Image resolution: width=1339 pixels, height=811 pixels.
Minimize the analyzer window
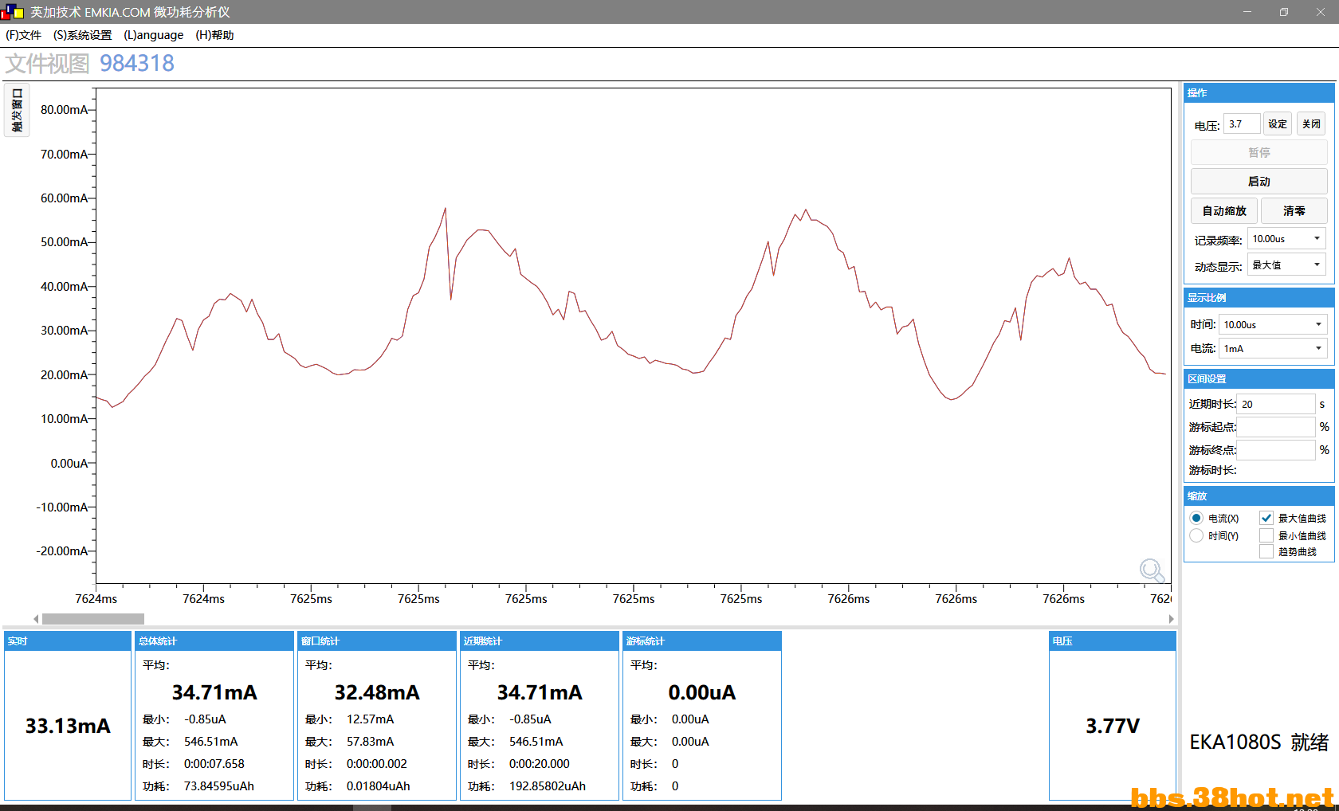pyautogui.click(x=1247, y=12)
